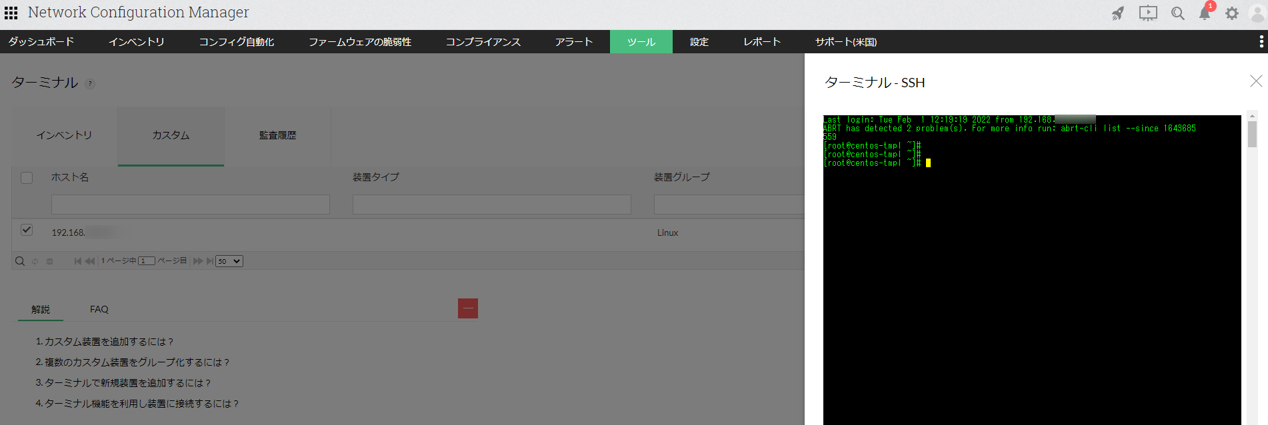Click the page number input box
Viewport: 1268px width, 425px height.
pos(147,261)
